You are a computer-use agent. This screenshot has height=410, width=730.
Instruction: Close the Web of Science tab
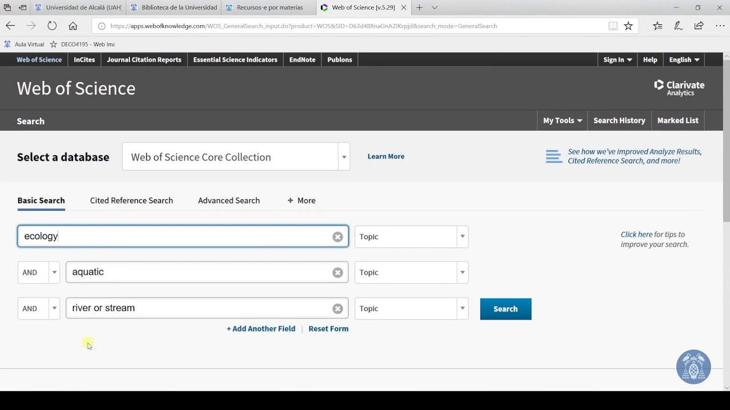click(404, 7)
